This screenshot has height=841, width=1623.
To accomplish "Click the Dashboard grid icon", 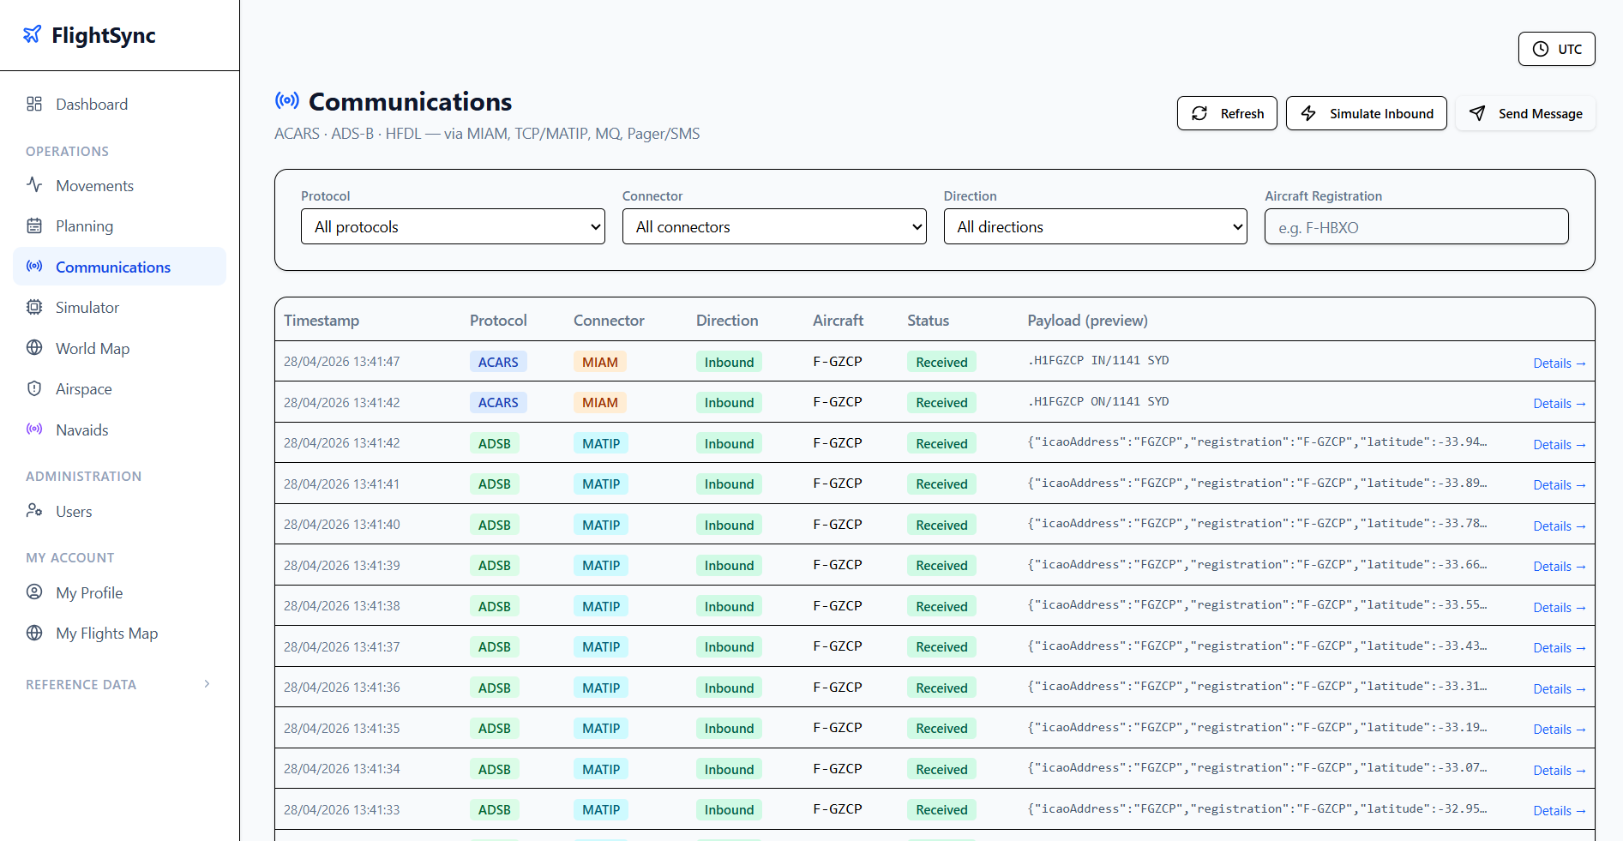I will point(34,104).
